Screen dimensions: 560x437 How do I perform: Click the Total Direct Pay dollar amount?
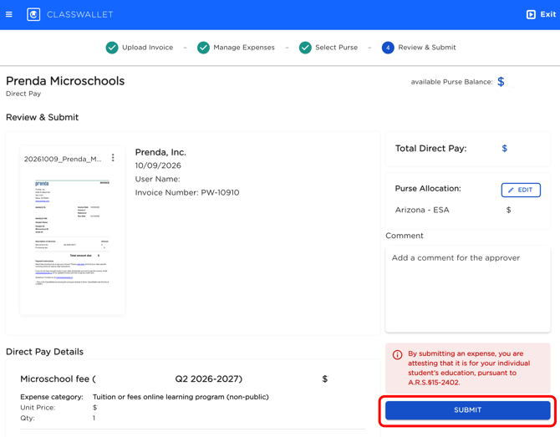[504, 148]
